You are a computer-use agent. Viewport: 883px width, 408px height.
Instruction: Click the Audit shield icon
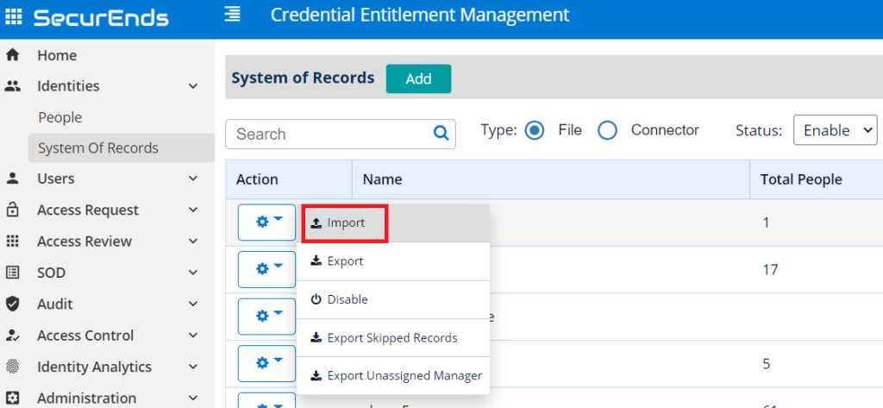pos(12,304)
